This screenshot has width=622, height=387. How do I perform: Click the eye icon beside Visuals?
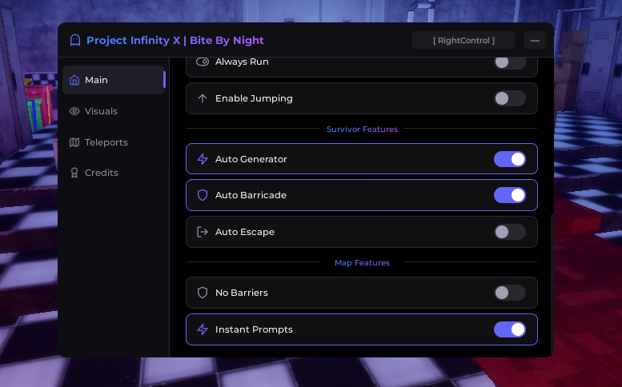point(74,111)
